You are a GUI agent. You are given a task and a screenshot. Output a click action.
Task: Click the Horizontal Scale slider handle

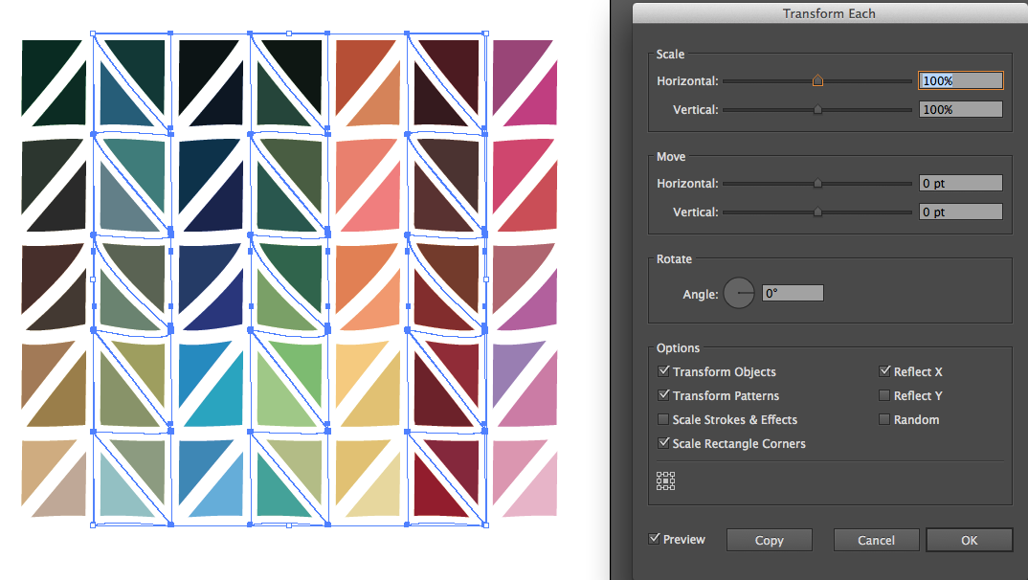tap(817, 80)
